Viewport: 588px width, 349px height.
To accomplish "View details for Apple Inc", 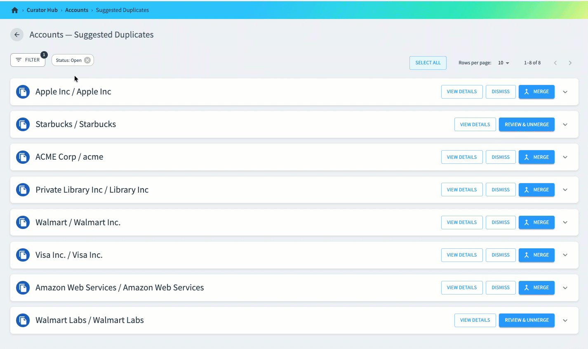I will (x=462, y=92).
